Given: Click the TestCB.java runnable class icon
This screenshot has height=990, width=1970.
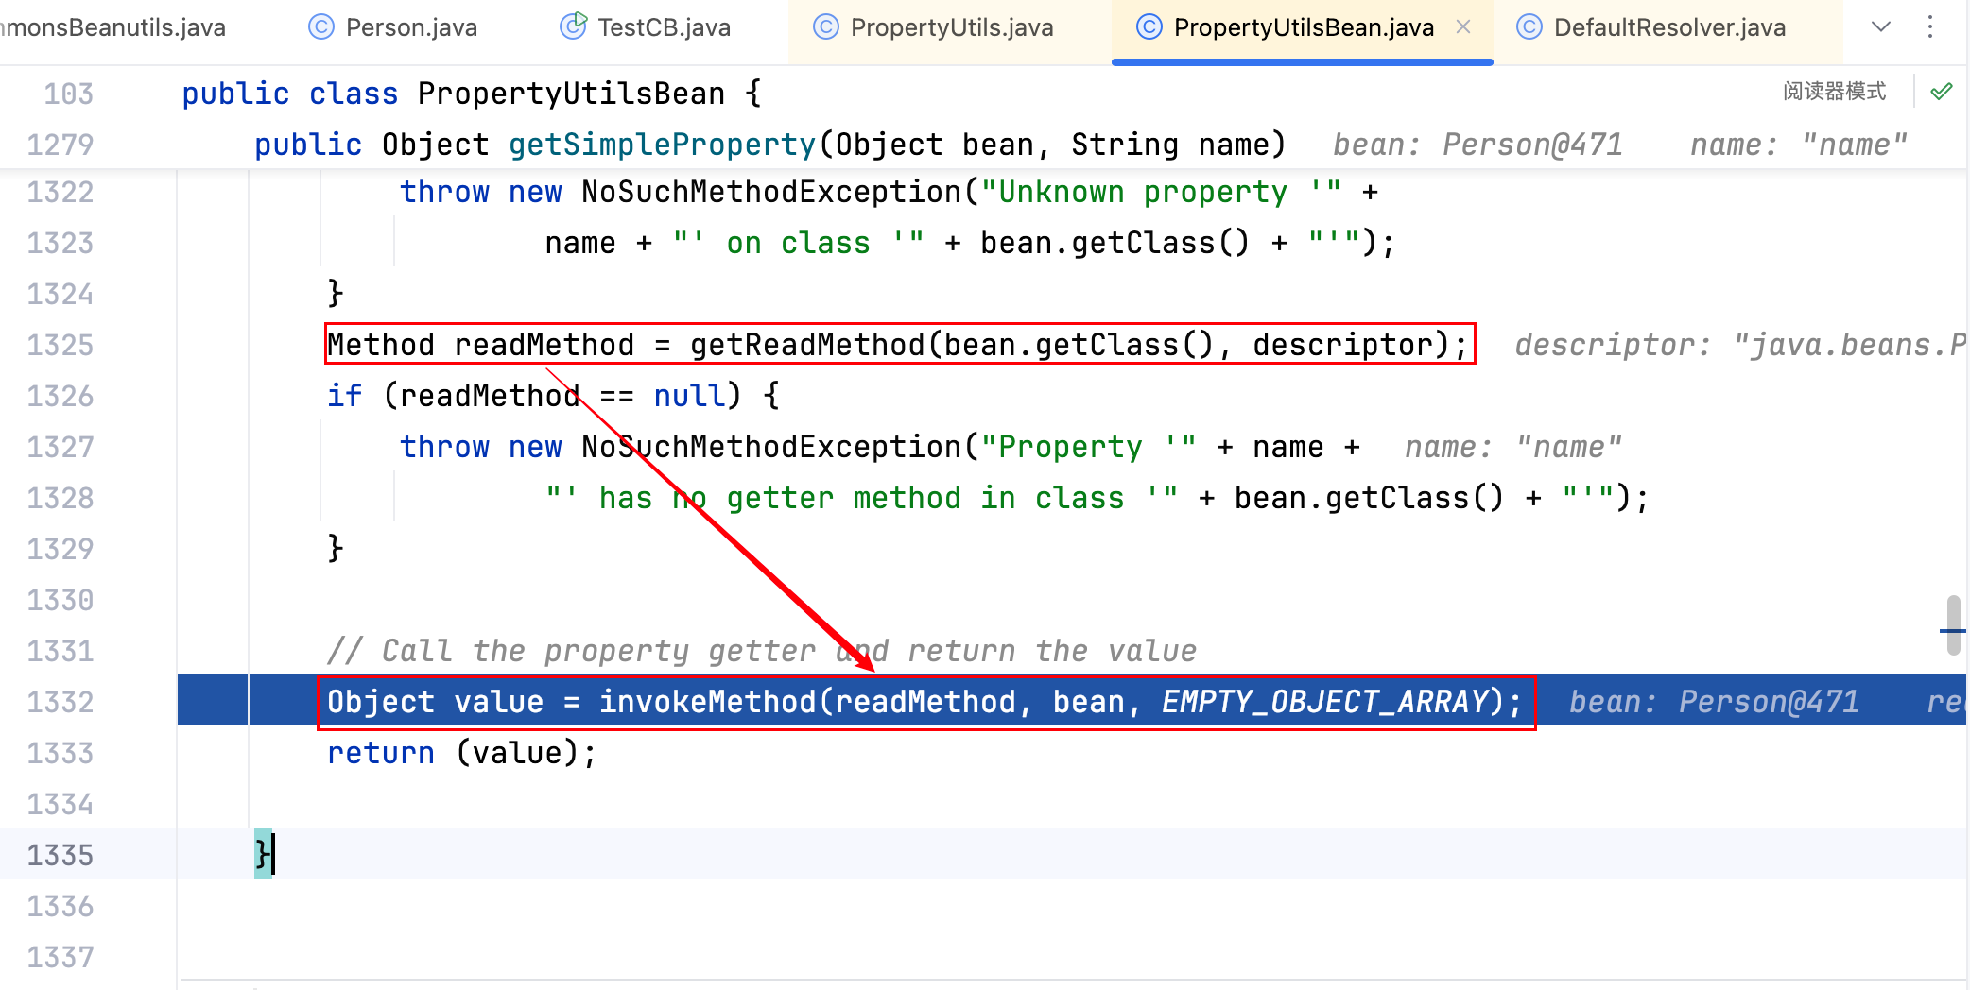Looking at the screenshot, I should (x=573, y=26).
